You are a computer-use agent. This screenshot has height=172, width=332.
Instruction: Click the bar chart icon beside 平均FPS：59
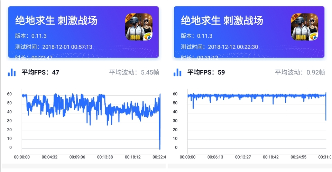coord(177,72)
